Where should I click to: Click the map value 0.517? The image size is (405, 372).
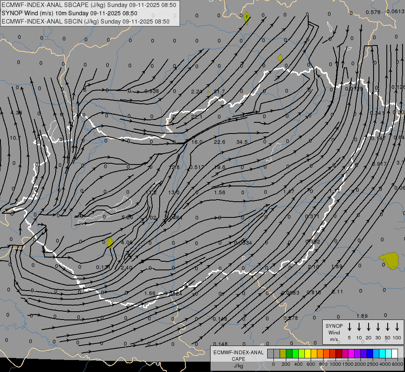pos(197,167)
